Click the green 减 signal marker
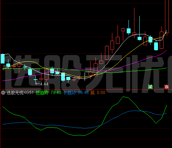The height and width of the screenshot is (148, 172). 150,87
